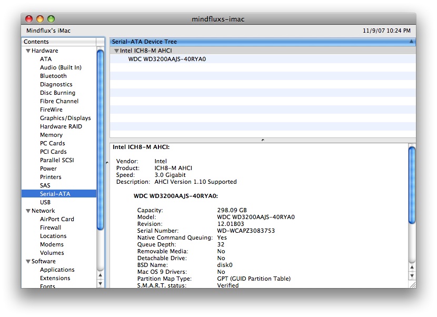Click the horizontal split divider handle dot
The image size is (437, 317).
(263, 140)
